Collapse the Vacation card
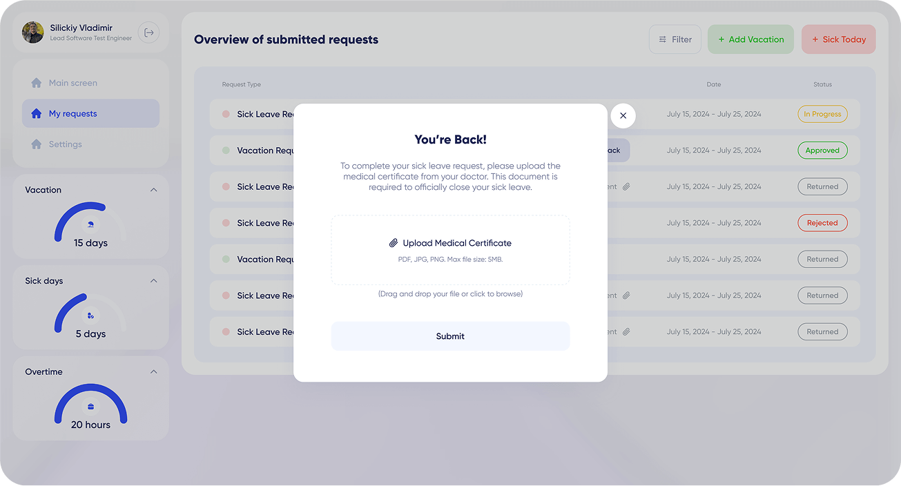Image resolution: width=901 pixels, height=486 pixels. click(x=153, y=190)
